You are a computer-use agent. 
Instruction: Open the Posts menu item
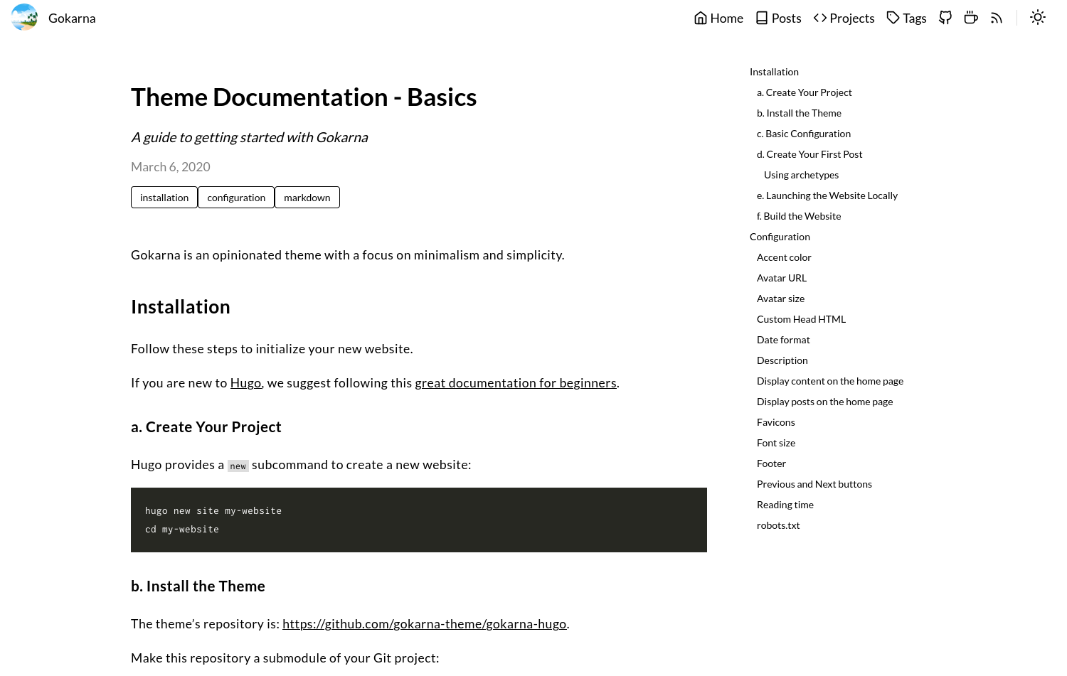786,18
